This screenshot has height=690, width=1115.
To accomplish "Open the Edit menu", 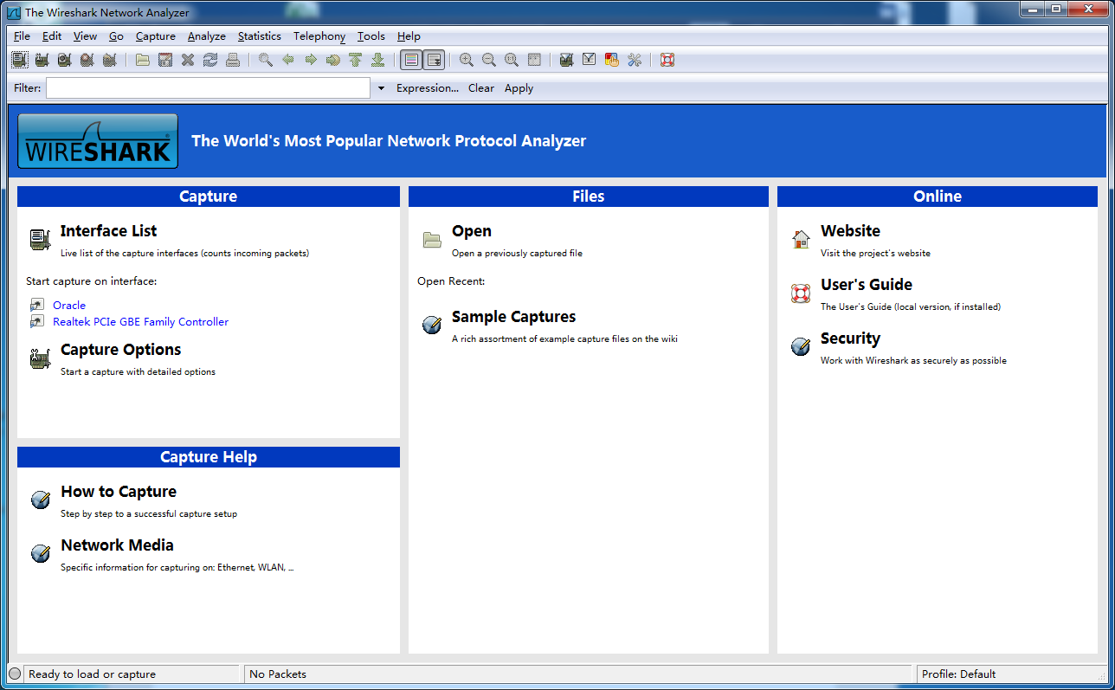I will coord(52,36).
